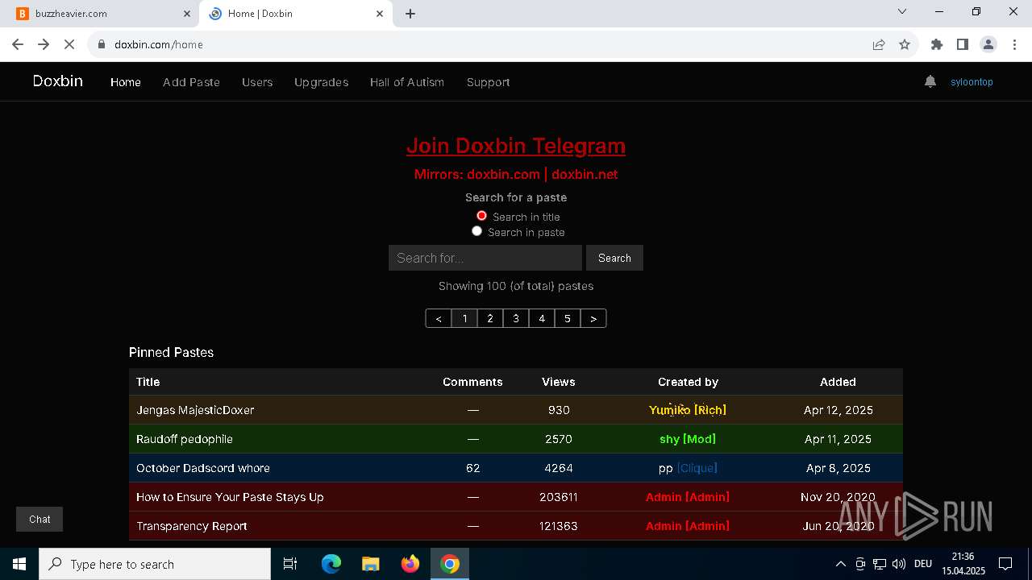The width and height of the screenshot is (1032, 580).
Task: Select the 'Search in title' radio
Action: pyautogui.click(x=481, y=216)
